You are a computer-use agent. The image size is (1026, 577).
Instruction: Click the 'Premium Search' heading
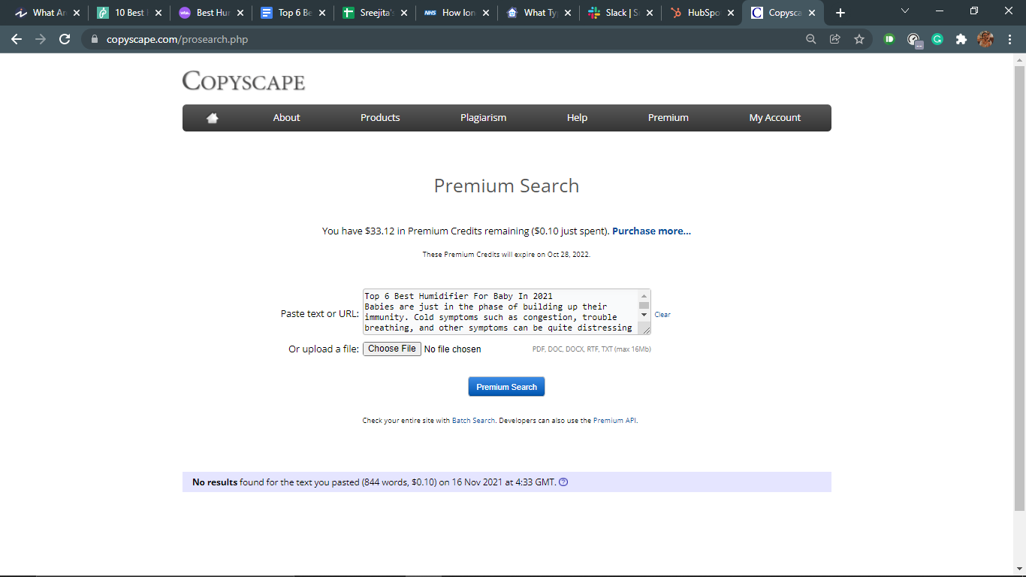[507, 186]
